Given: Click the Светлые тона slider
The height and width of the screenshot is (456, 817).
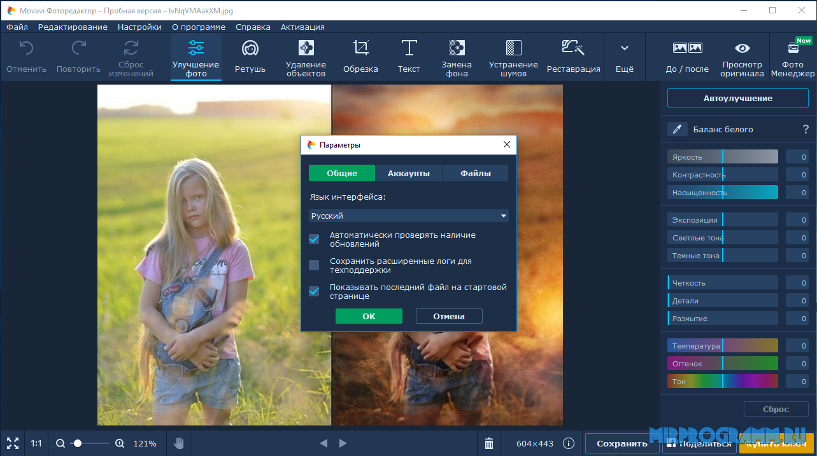Looking at the screenshot, I should click(723, 237).
